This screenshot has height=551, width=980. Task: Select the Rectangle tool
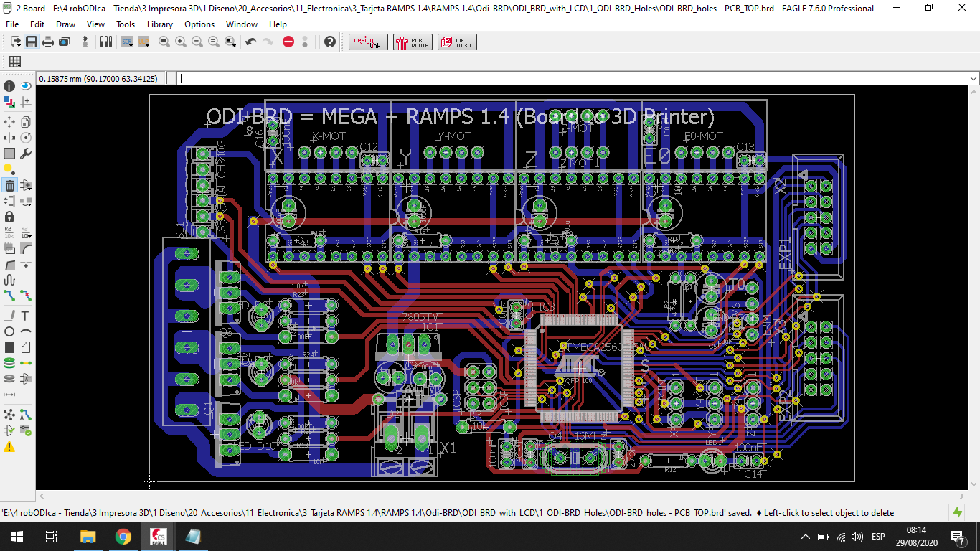click(x=9, y=348)
